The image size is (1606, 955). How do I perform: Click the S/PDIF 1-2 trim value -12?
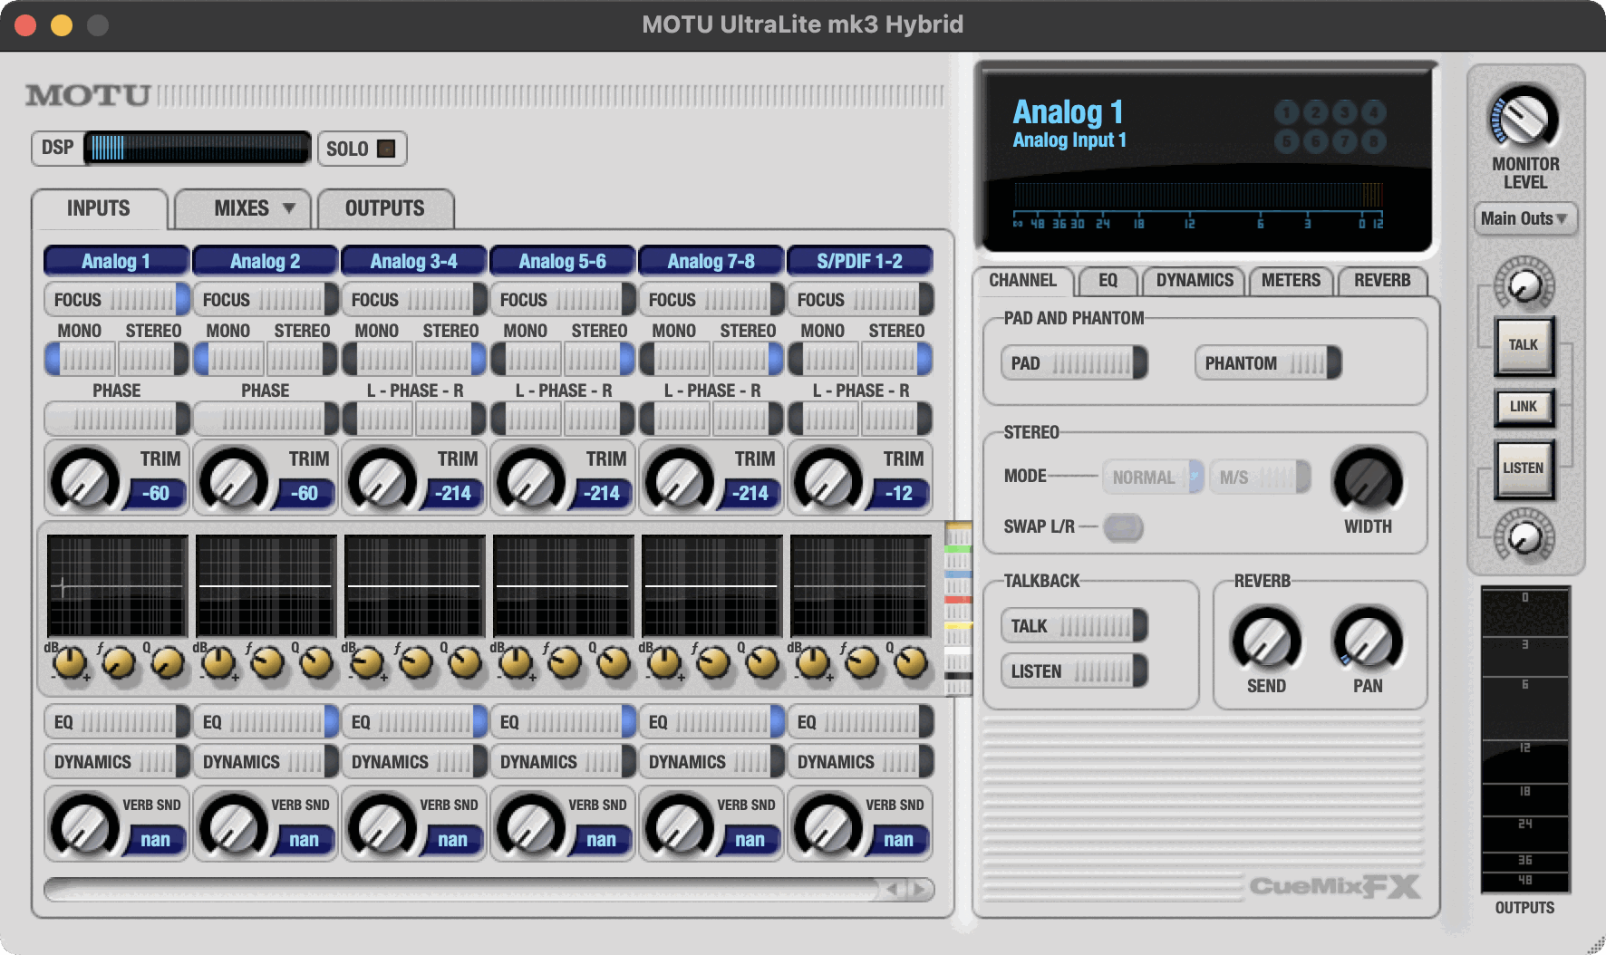pyautogui.click(x=898, y=494)
